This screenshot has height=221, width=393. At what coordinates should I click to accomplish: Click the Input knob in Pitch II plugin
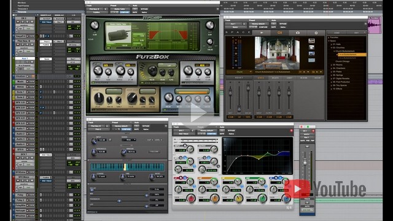coord(94,141)
